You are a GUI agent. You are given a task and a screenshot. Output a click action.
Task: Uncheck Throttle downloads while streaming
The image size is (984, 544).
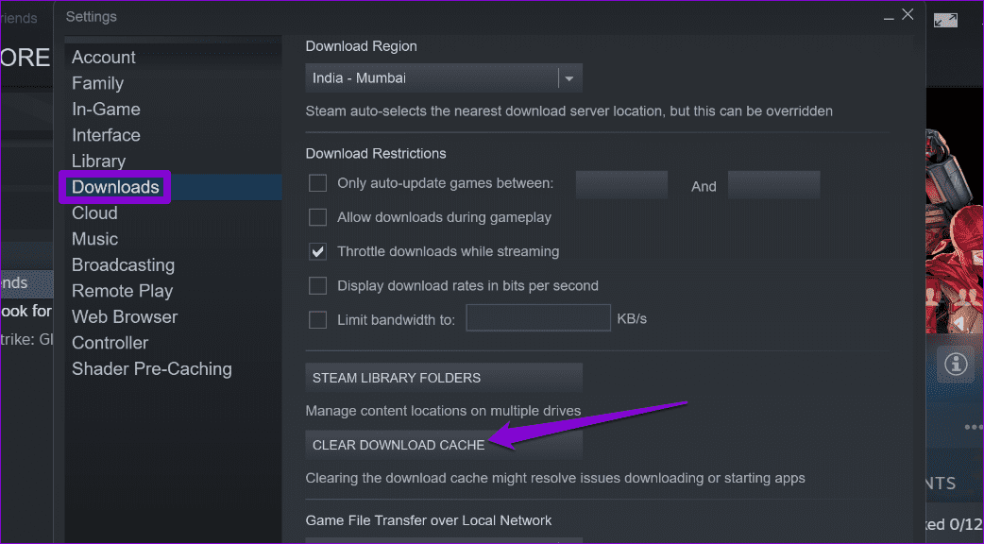(318, 251)
